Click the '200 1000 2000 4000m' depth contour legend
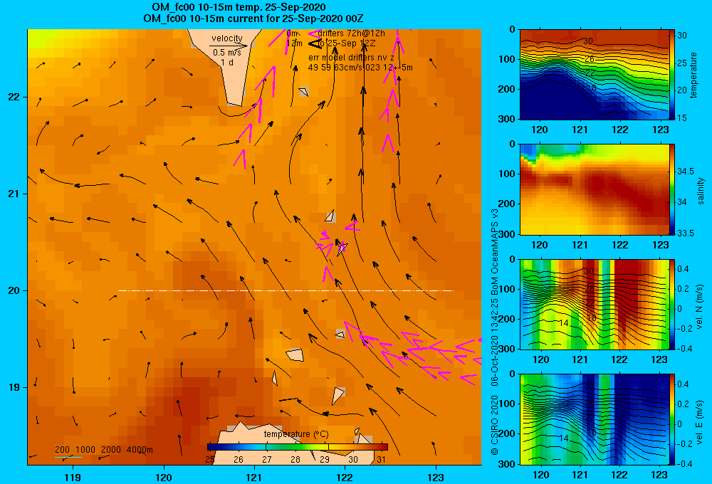This screenshot has height=484, width=712. point(103,450)
